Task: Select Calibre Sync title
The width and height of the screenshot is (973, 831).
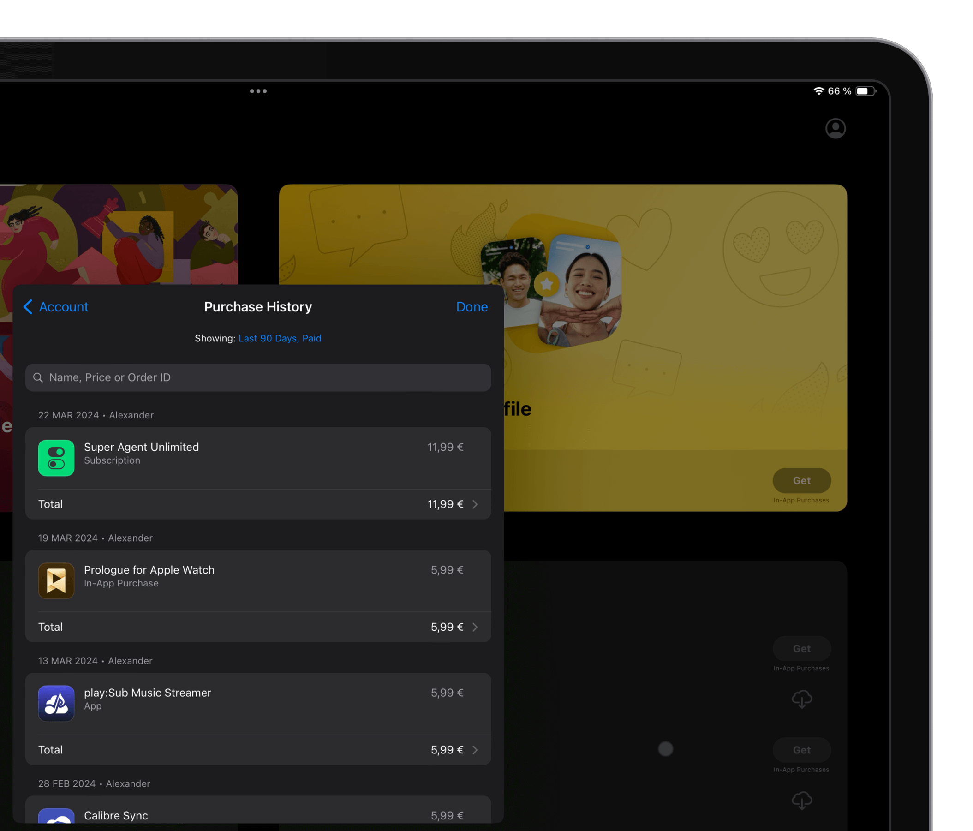Action: [x=115, y=815]
